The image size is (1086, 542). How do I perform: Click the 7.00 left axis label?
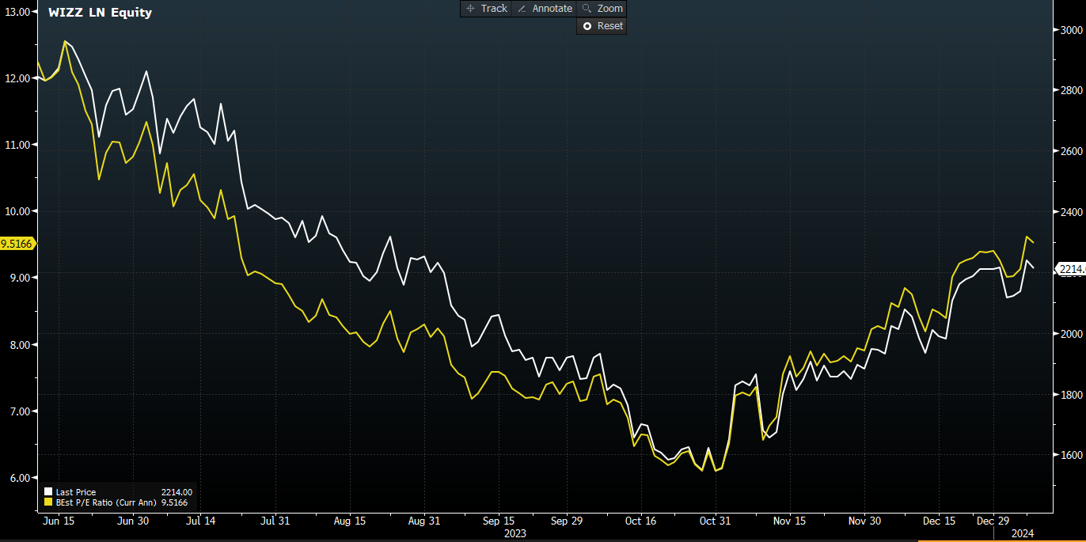pos(20,411)
